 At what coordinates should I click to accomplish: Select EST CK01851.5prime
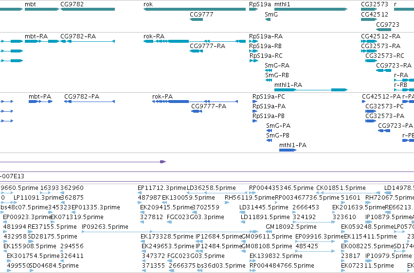(x=341, y=188)
